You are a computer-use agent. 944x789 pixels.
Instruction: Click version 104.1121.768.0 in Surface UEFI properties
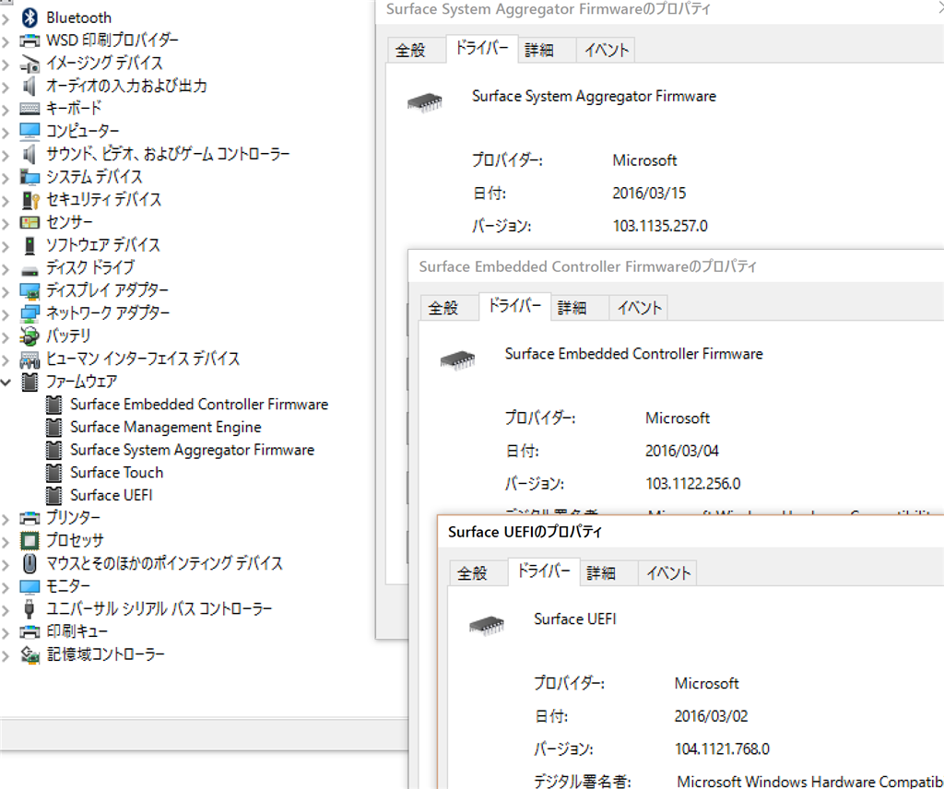pos(722,749)
